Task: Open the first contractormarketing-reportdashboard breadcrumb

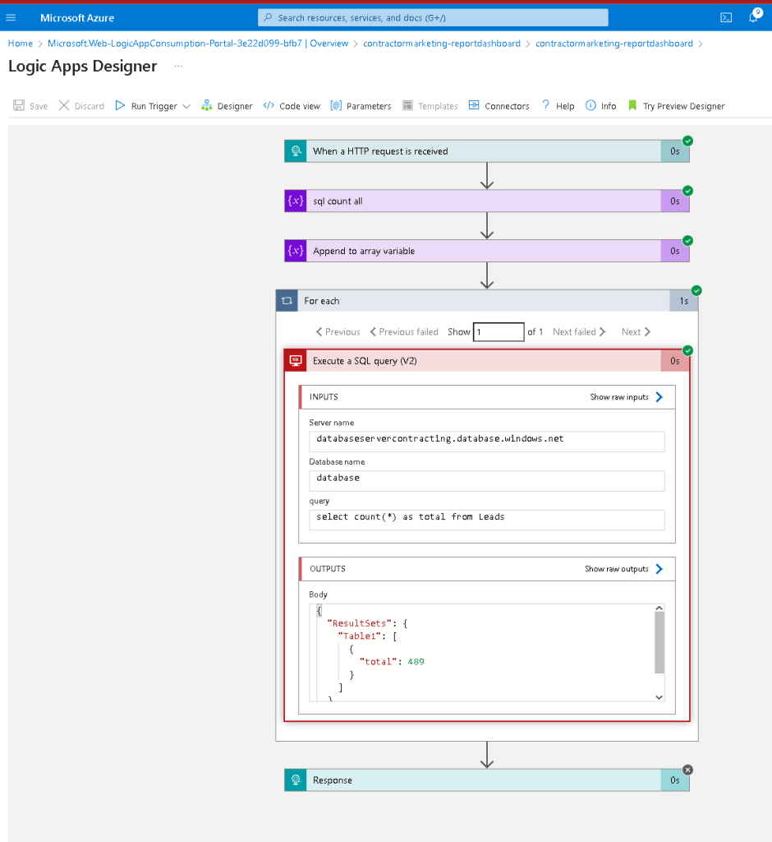Action: [442, 44]
